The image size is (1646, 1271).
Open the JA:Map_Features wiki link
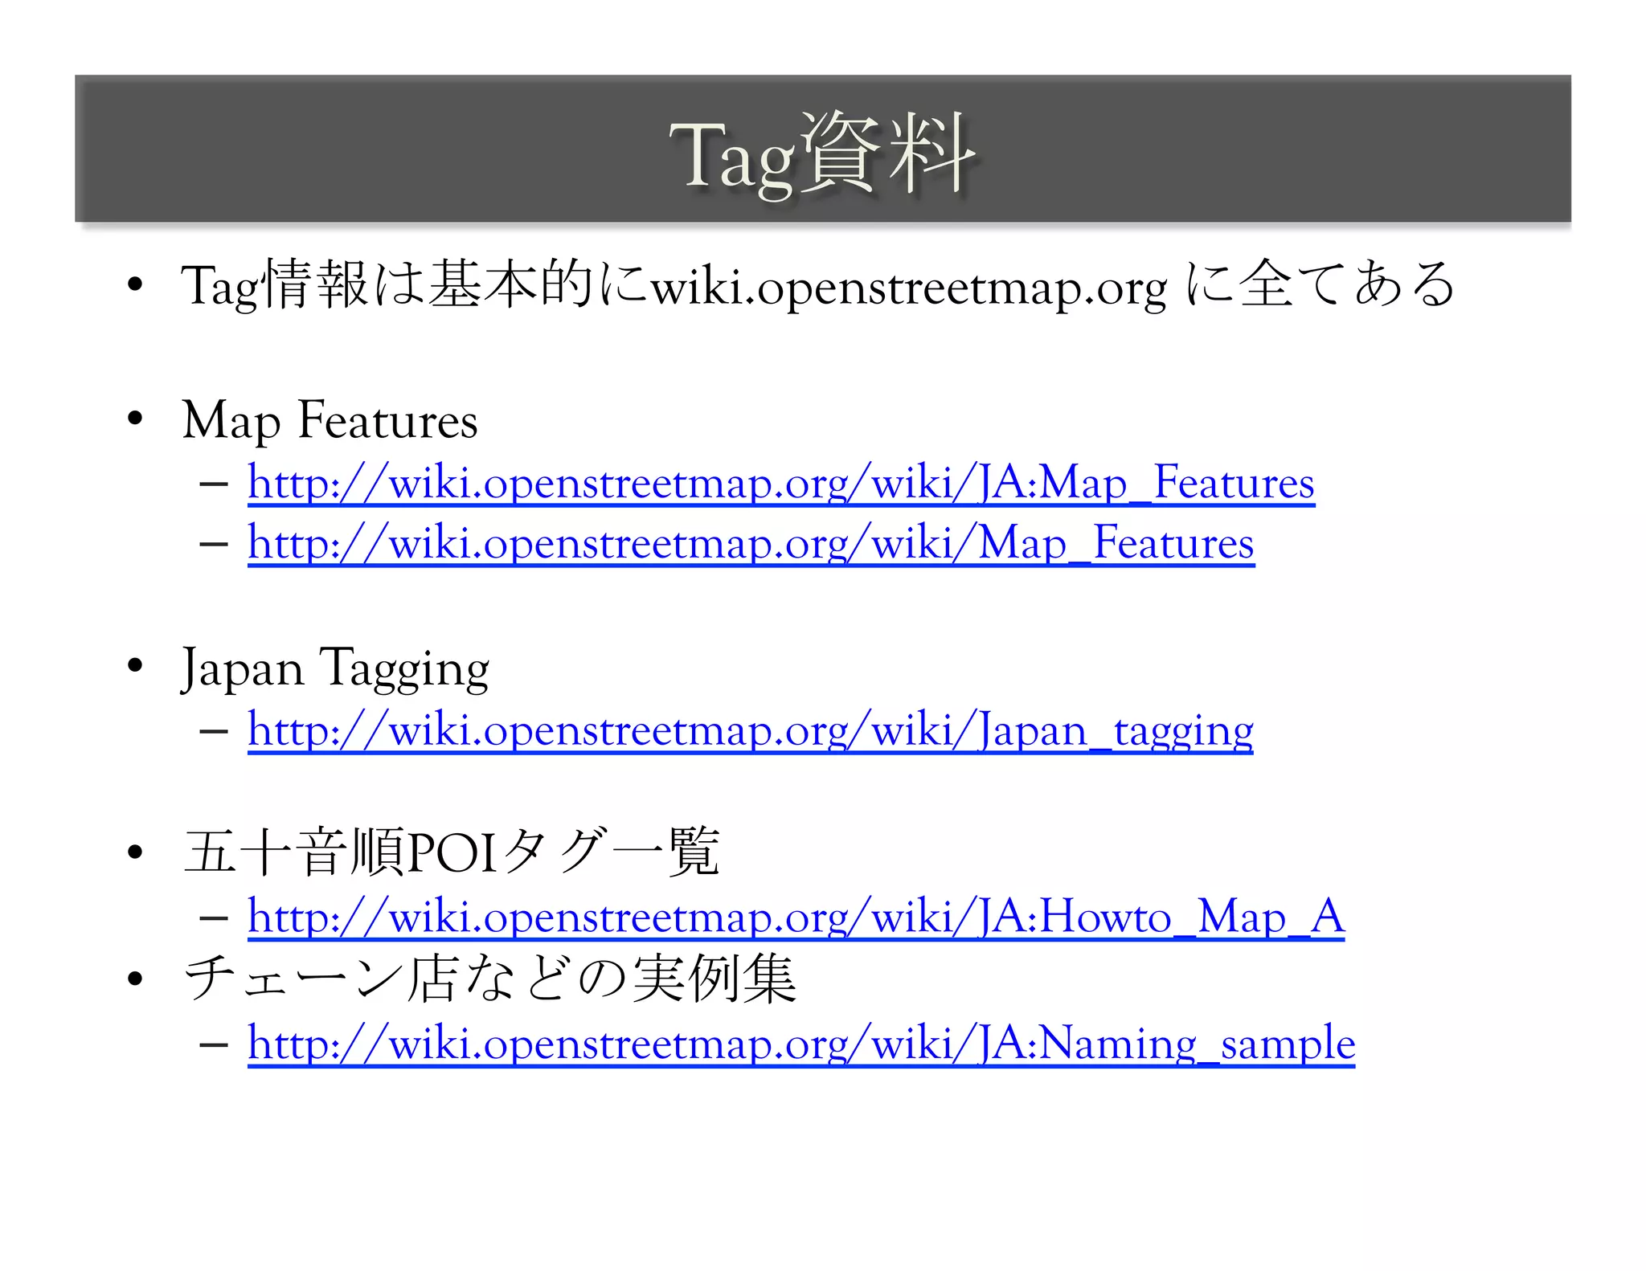781,483
